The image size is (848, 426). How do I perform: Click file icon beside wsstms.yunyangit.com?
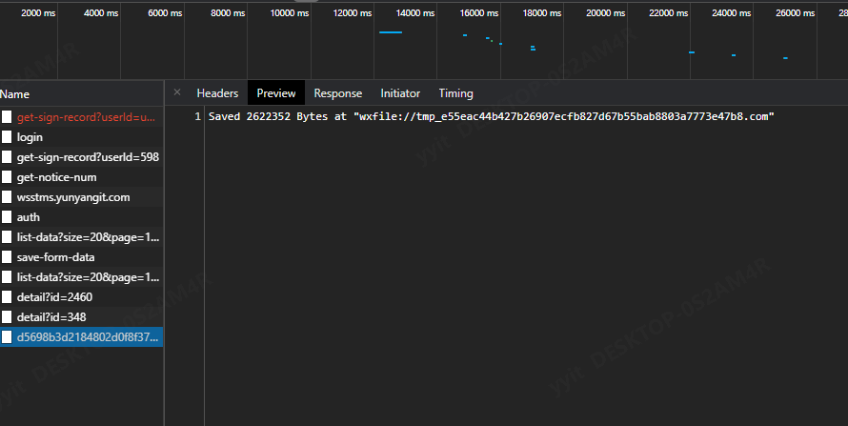7,197
